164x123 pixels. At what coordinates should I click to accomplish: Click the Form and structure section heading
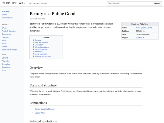pyautogui.click(x=43, y=85)
